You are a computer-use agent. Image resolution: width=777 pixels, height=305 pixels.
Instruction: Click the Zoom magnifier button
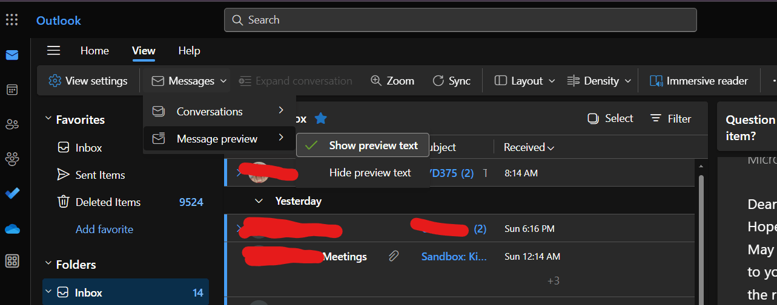pyautogui.click(x=392, y=81)
